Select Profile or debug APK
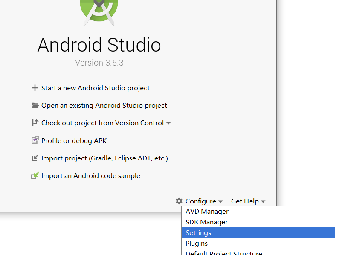Image resolution: width=354 pixels, height=255 pixels. coord(74,140)
